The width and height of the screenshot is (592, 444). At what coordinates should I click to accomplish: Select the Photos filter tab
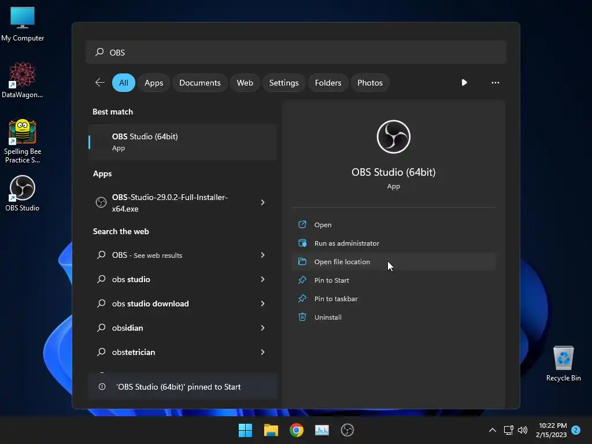click(370, 83)
